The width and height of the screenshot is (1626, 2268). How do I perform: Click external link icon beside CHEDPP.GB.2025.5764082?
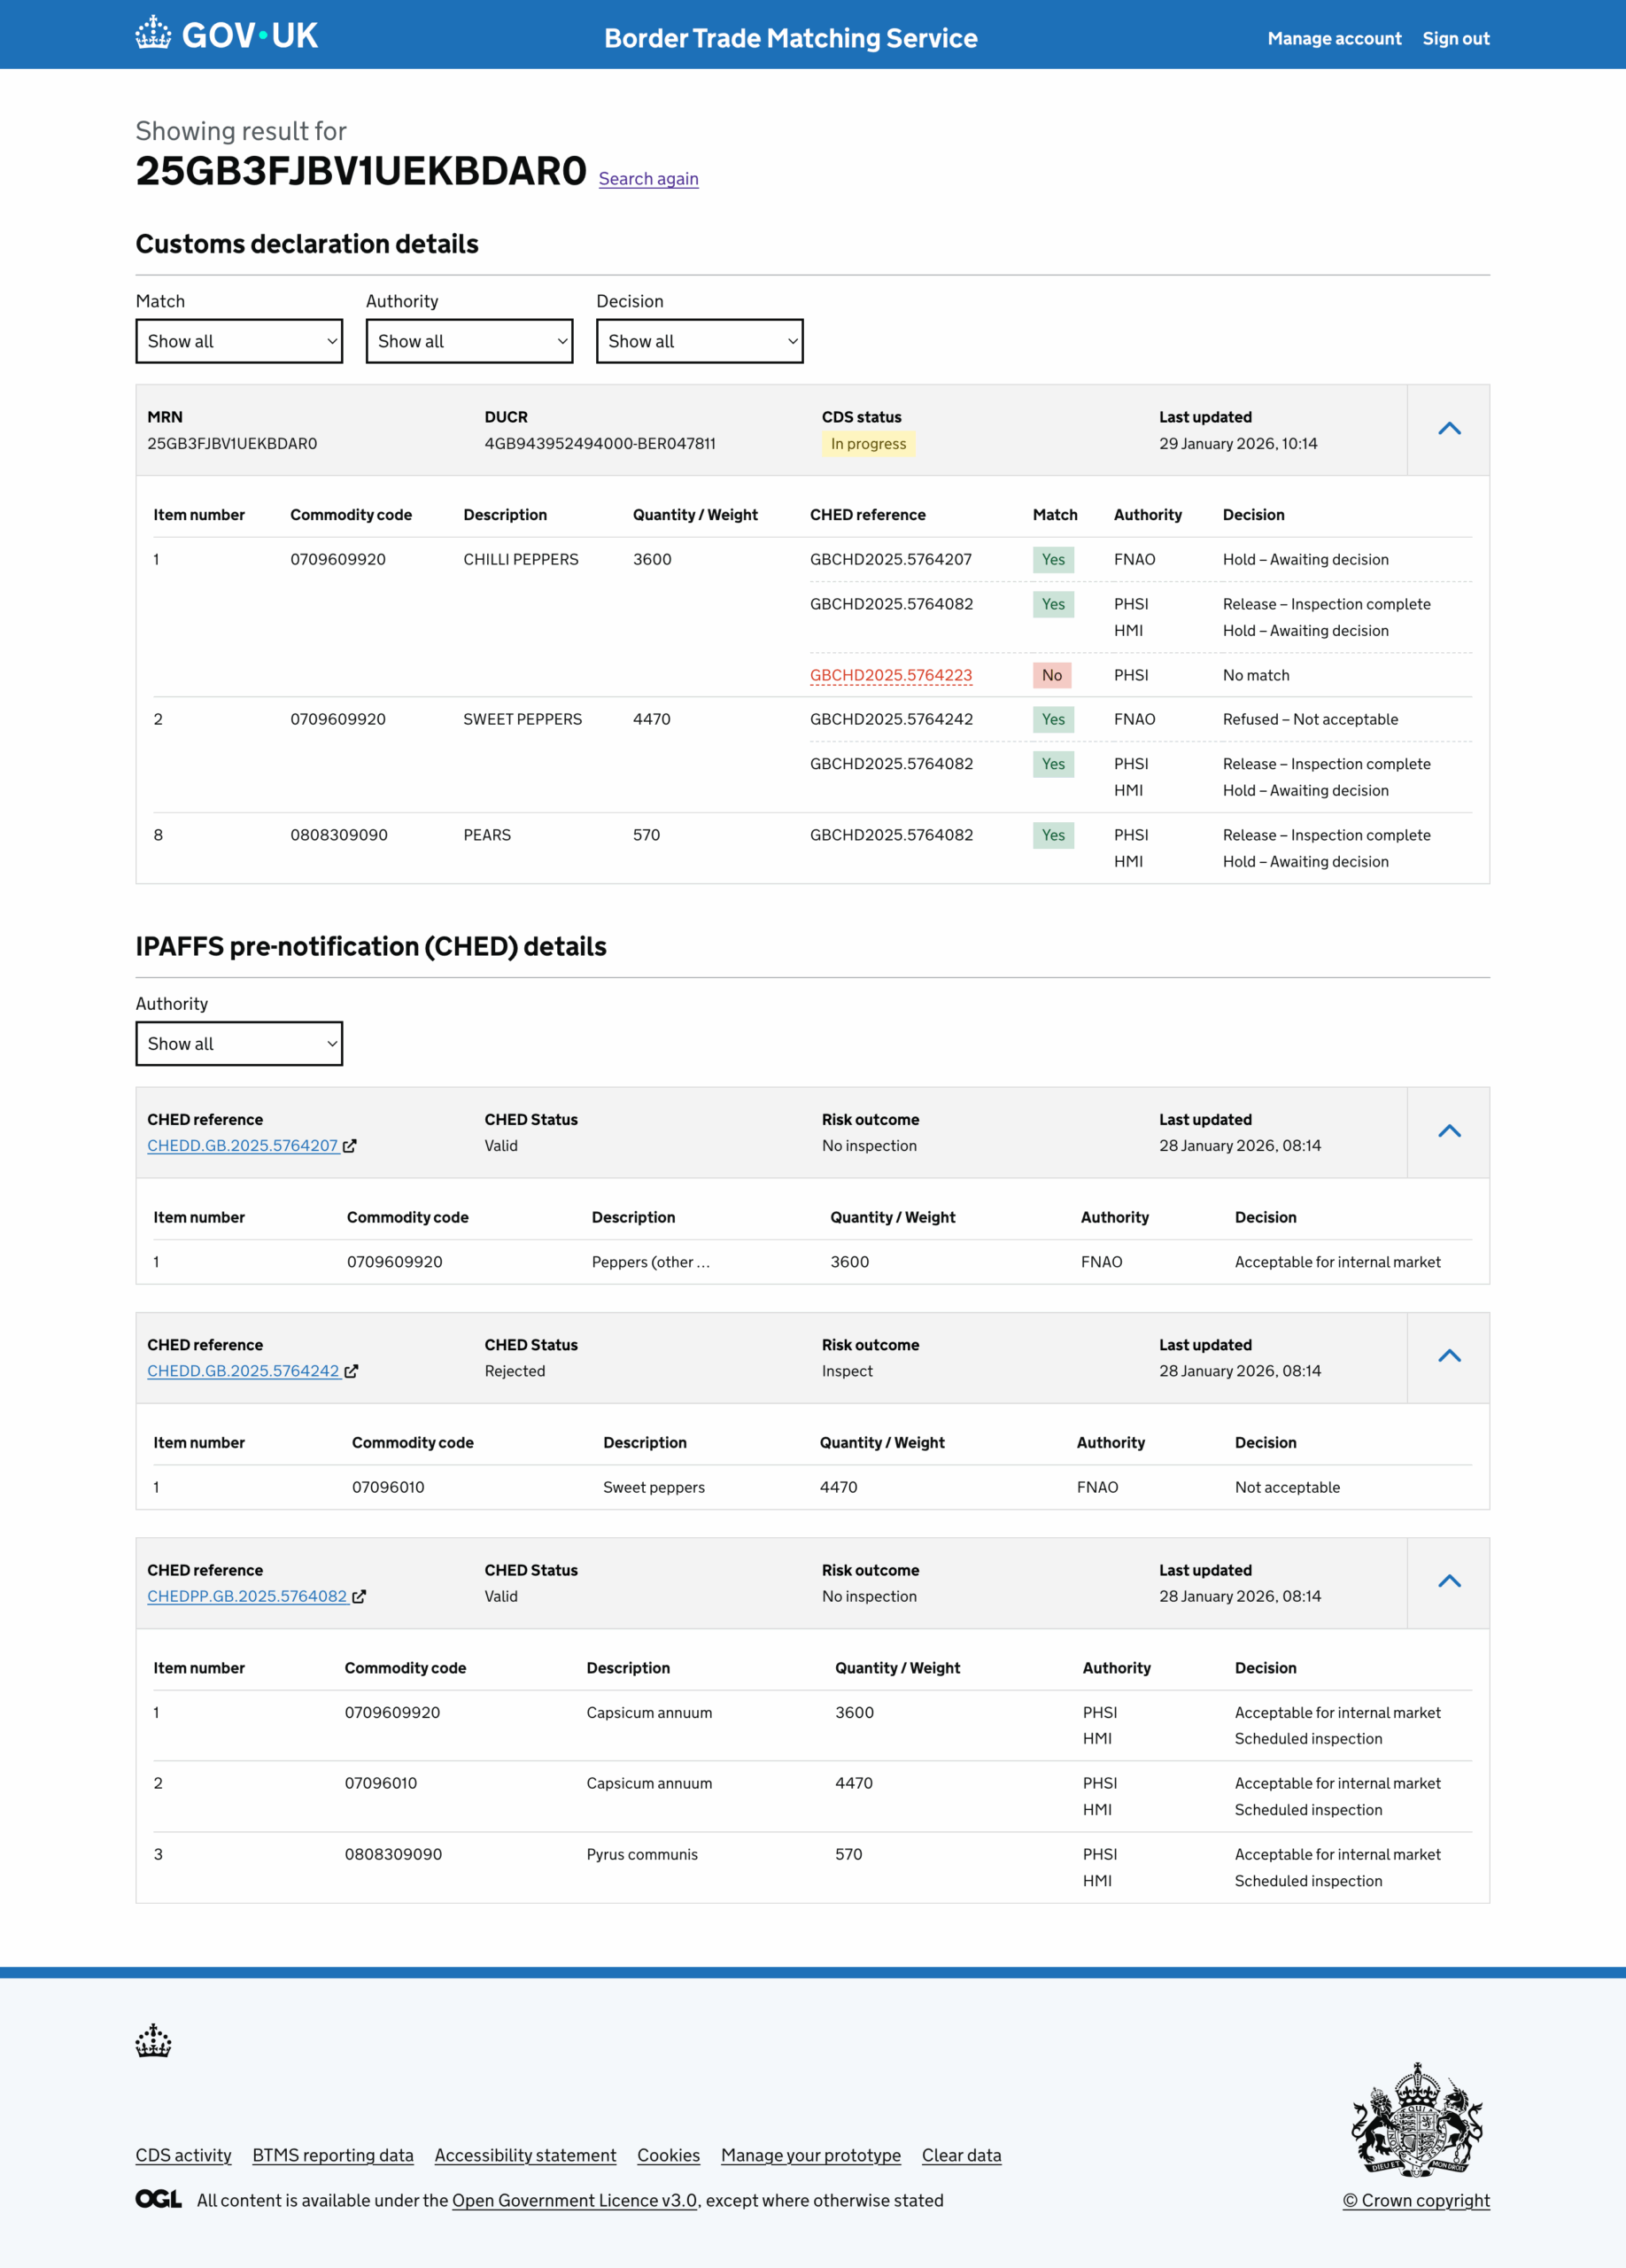(360, 1597)
